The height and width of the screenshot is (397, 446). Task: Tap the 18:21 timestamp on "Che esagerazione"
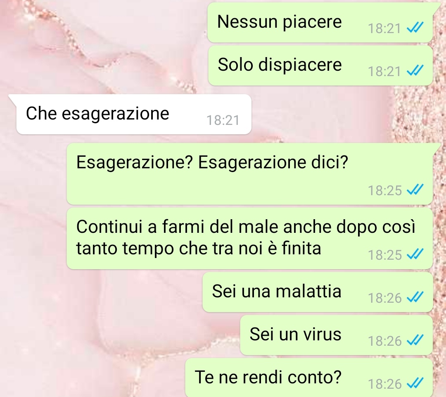coord(223,120)
